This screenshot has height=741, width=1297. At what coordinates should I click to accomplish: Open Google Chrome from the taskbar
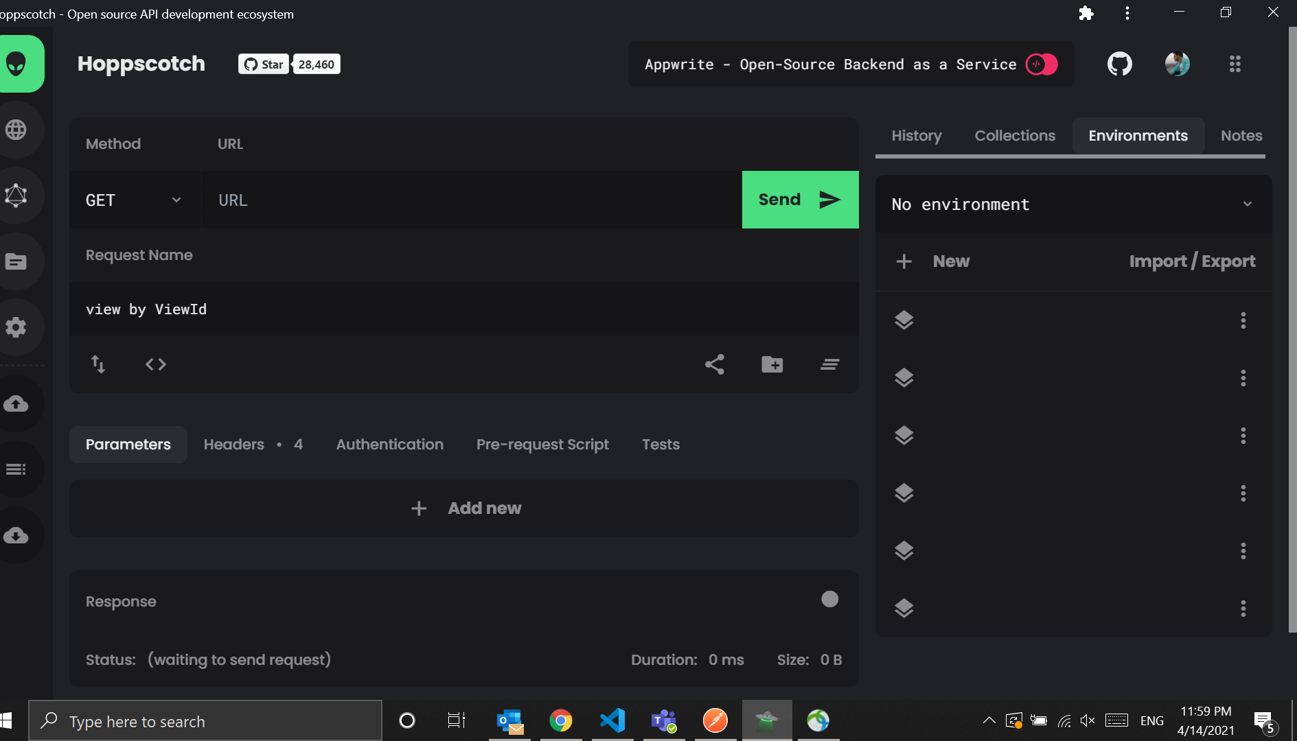click(560, 720)
